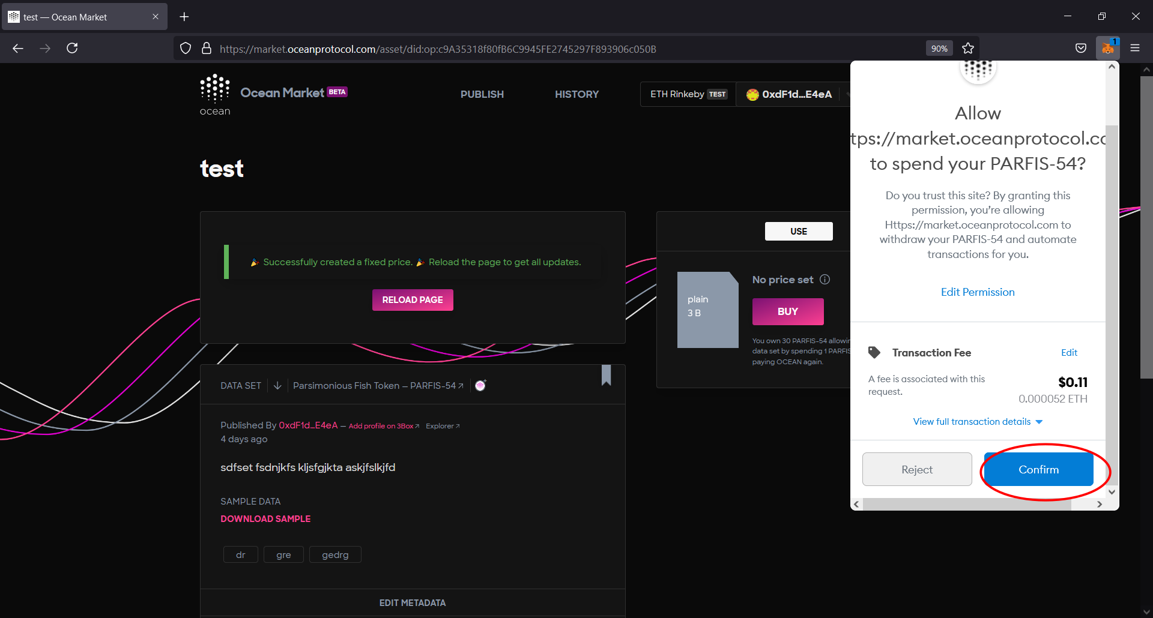This screenshot has width=1153, height=618.
Task: Bookmark this page with the star
Action: [968, 49]
